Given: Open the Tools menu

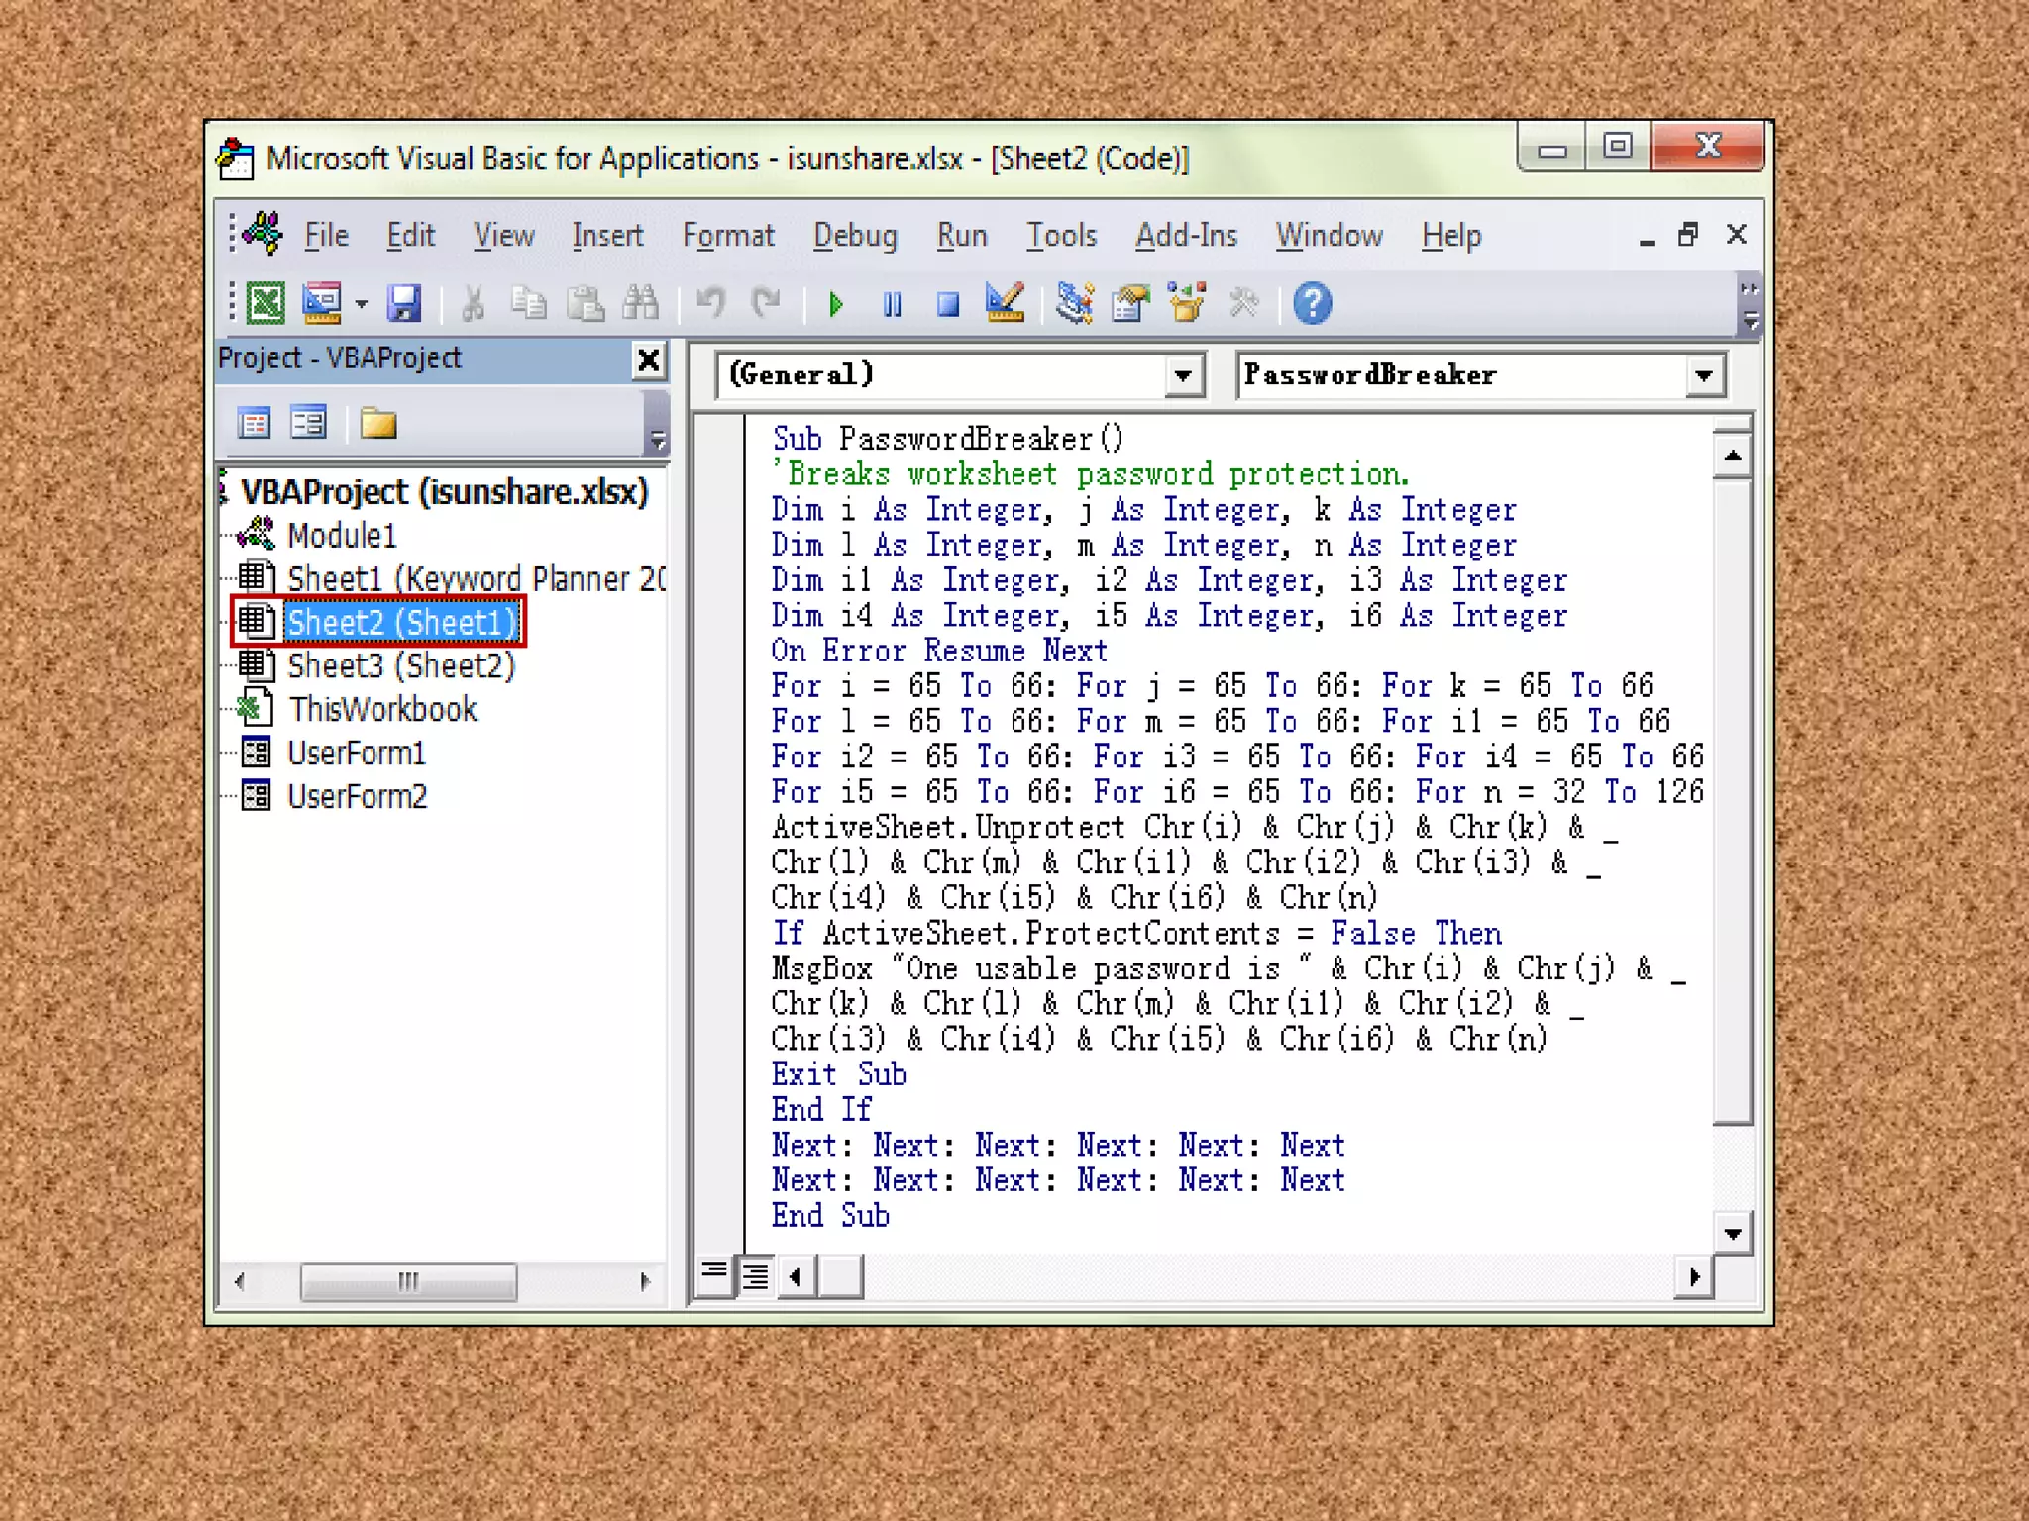Looking at the screenshot, I should (1061, 236).
